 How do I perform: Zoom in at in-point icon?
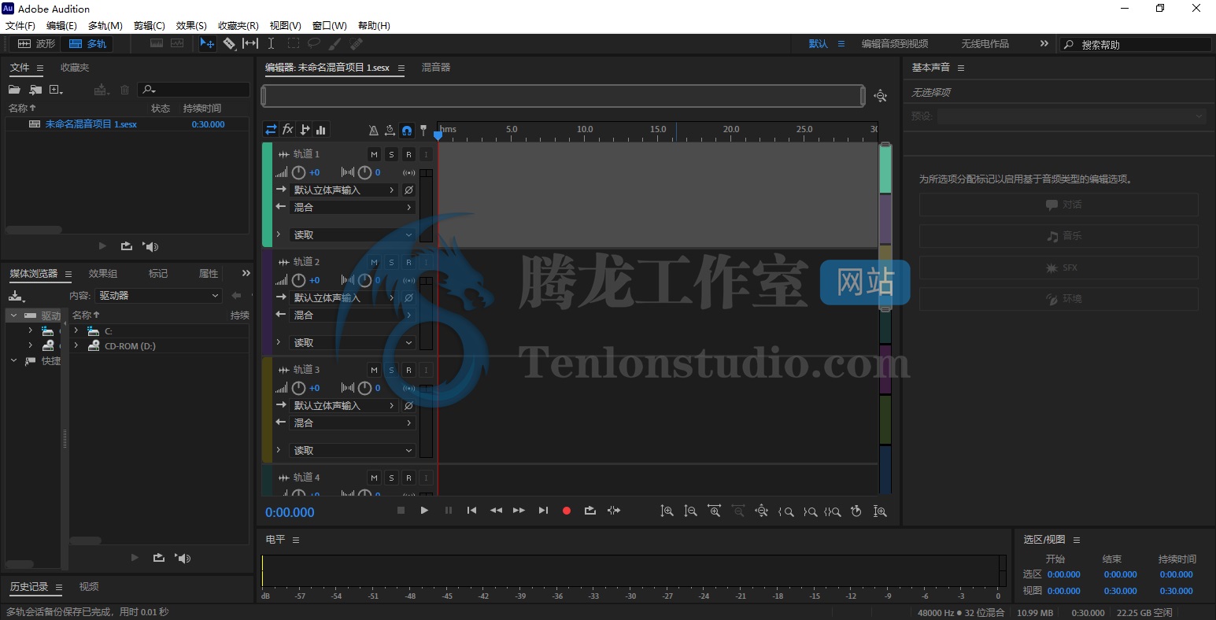[x=785, y=511]
